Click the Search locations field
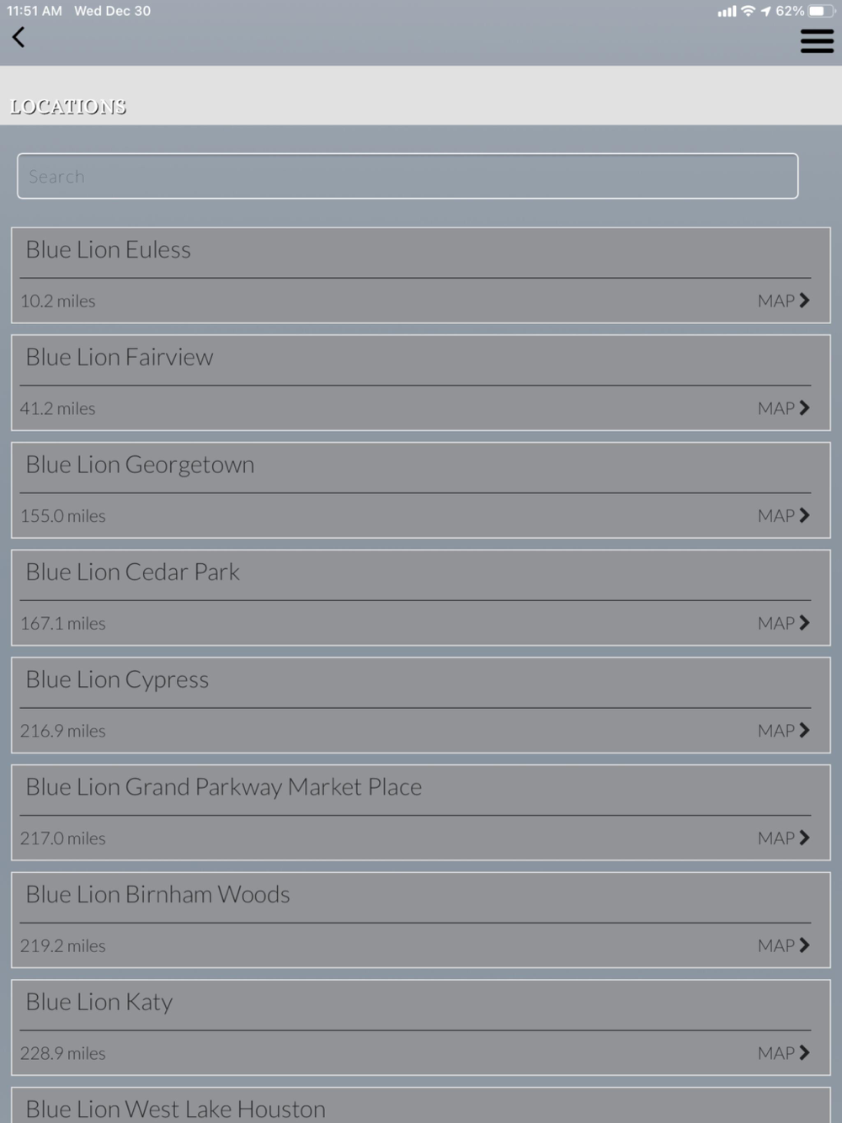The width and height of the screenshot is (842, 1123). click(x=408, y=176)
